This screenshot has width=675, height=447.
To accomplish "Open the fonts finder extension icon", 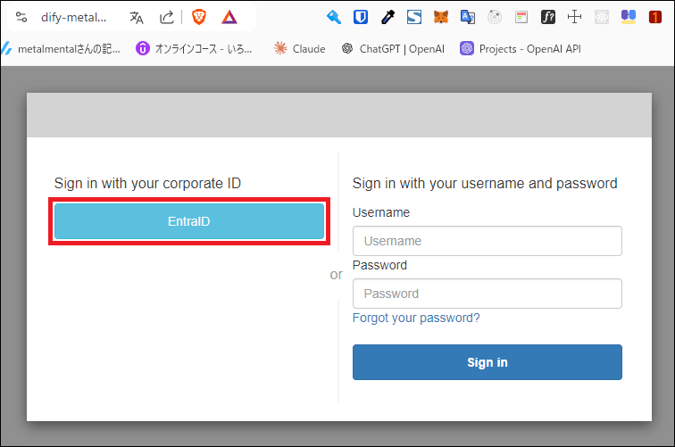I will 548,17.
